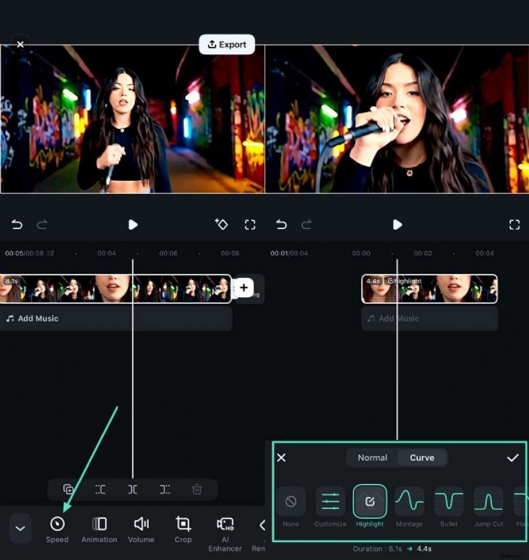Screen dimensions: 529x560
Task: Open the keyframe diamond control
Action: (222, 224)
